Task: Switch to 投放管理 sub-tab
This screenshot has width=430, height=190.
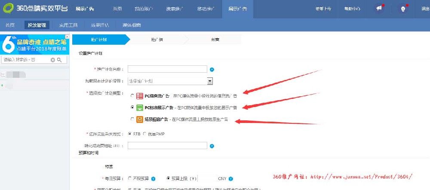Action: (37, 25)
